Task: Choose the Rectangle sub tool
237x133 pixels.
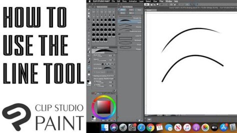Action: tap(130, 40)
